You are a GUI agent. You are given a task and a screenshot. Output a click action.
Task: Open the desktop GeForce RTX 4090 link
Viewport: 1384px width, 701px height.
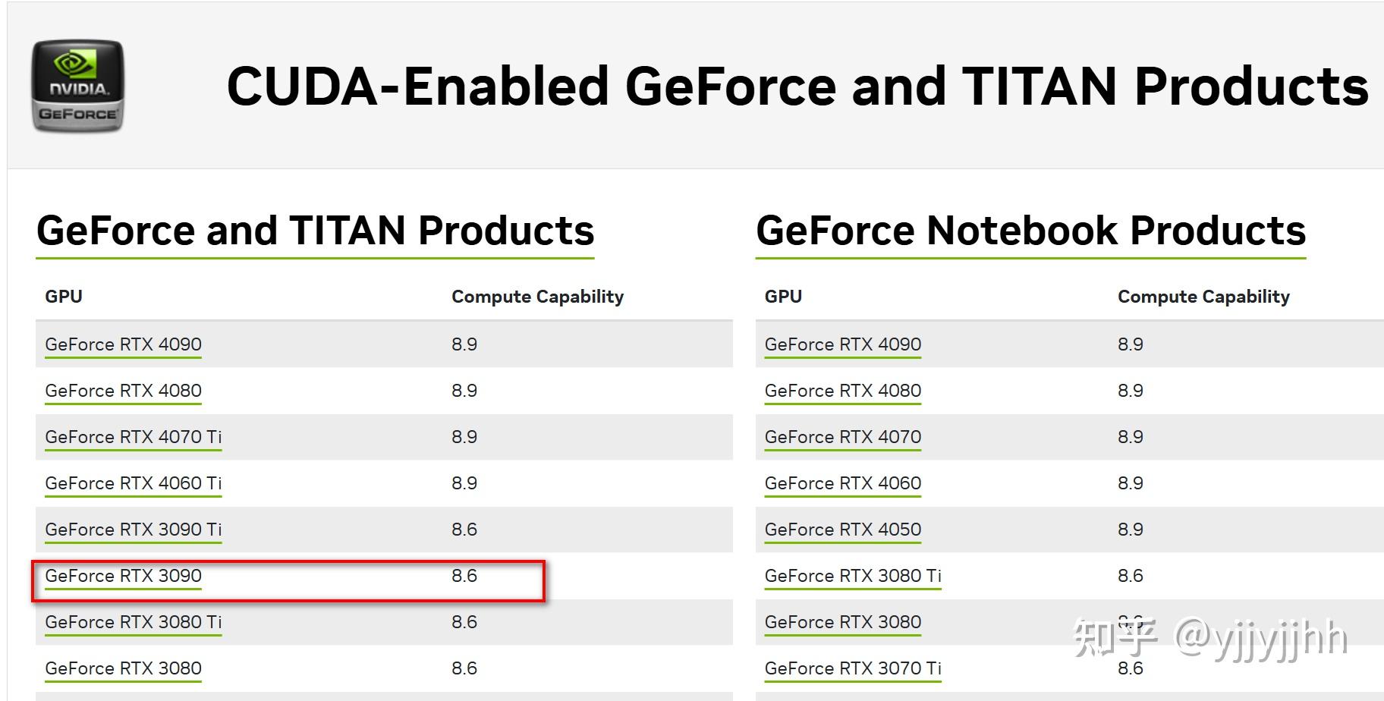[x=123, y=344]
